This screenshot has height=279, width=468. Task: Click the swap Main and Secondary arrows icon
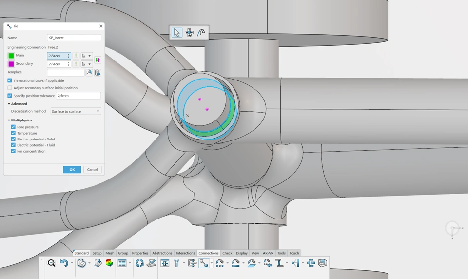98,60
